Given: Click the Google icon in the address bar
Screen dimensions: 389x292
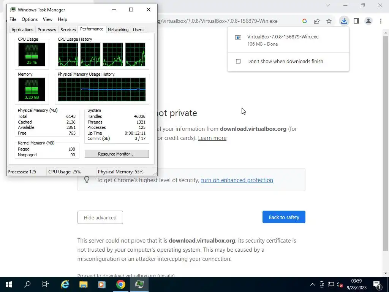Looking at the screenshot, I should click(305, 21).
